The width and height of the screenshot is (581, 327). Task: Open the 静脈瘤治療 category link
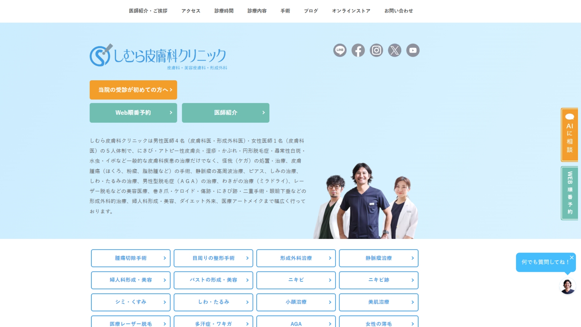pyautogui.click(x=379, y=258)
